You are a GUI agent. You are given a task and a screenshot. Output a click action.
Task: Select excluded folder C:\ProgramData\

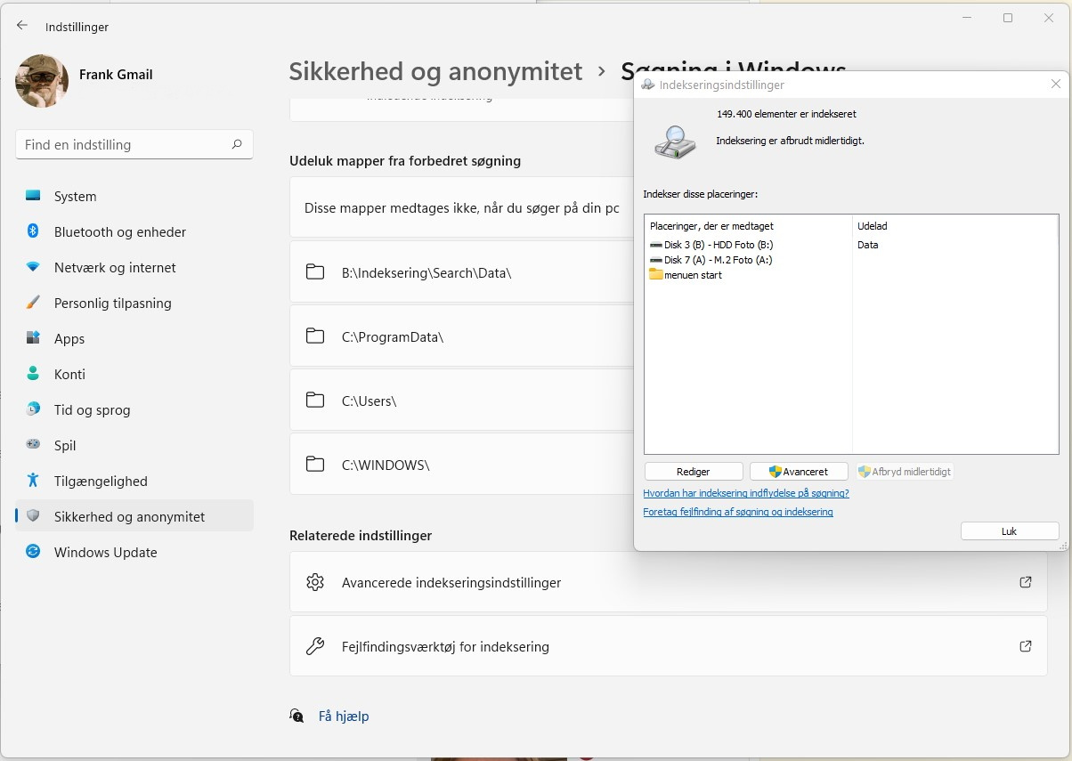click(461, 336)
